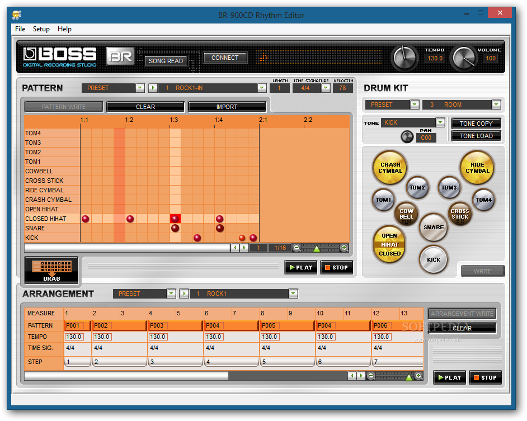Remove Closed Hihat note at 1:4
Image resolution: width=527 pixels, height=421 pixels.
point(219,219)
